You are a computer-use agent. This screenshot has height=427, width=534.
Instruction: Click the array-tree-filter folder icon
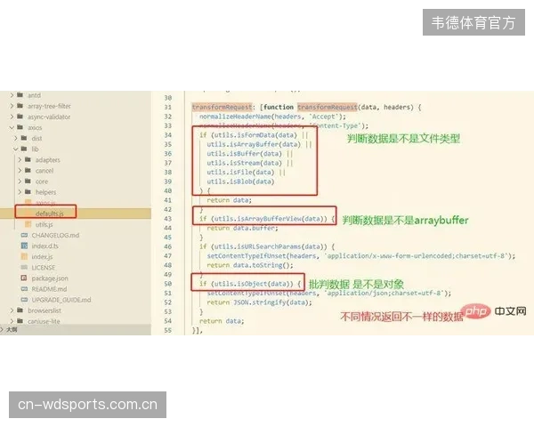(20, 106)
